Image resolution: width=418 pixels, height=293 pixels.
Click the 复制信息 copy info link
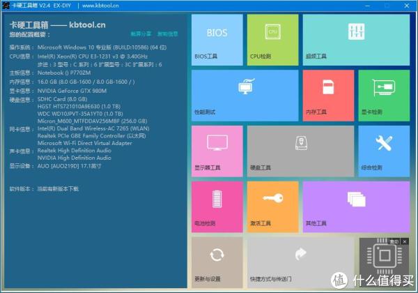[x=167, y=33]
